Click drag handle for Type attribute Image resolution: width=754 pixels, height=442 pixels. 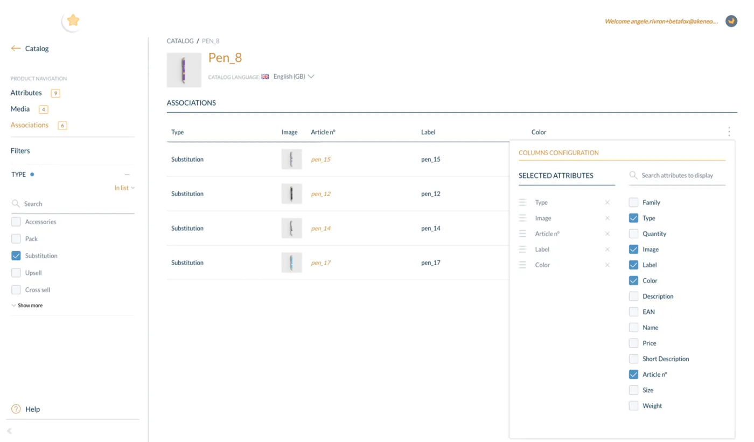[x=522, y=203]
